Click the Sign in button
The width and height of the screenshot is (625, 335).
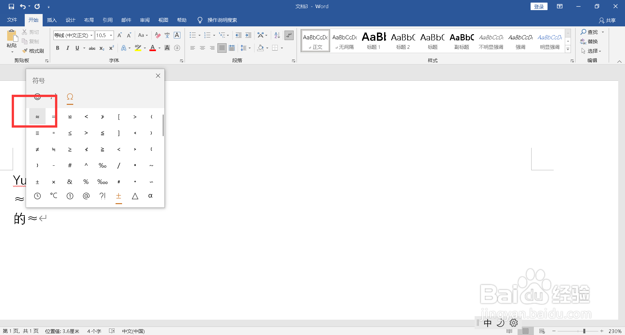(x=539, y=7)
